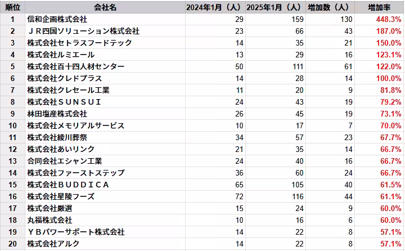Click the 株式会社セトラスフードテック cell
Screen dimensions: 405x251
[x=105, y=43]
